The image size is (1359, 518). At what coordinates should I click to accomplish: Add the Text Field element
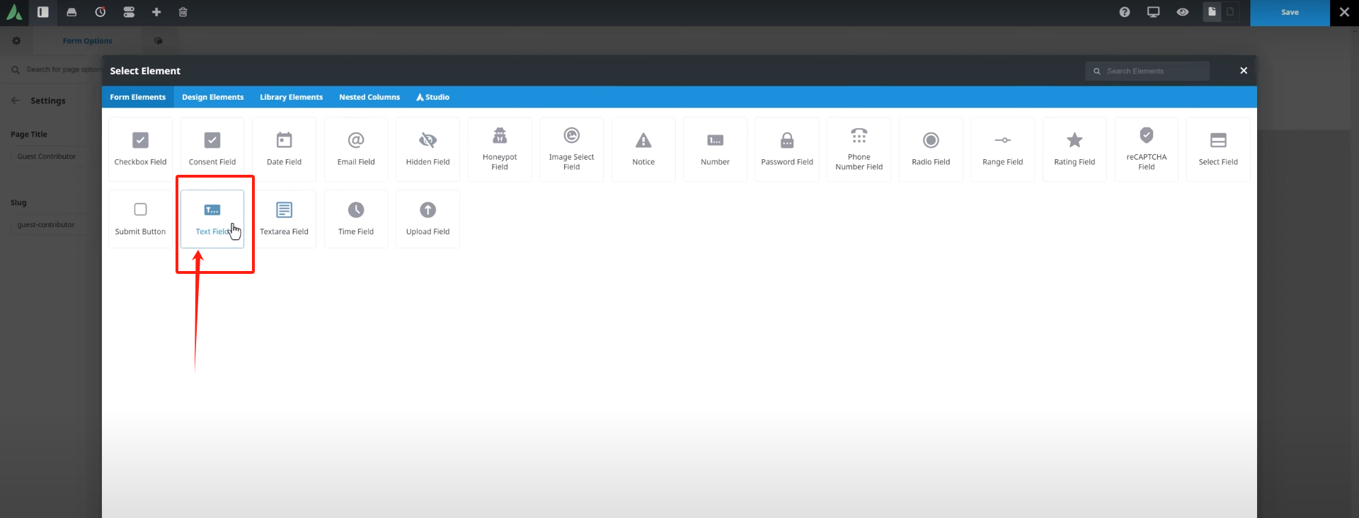tap(212, 219)
